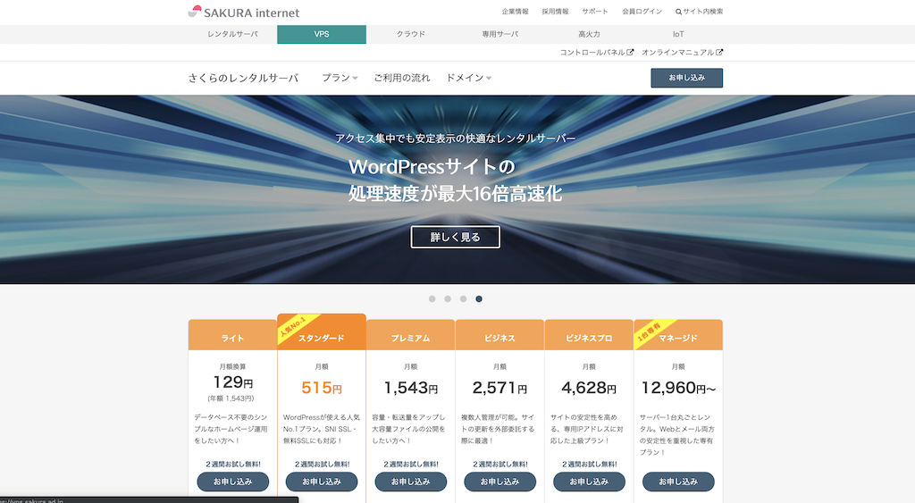
Task: Click the ビジネス plan header
Action: [x=500, y=335]
